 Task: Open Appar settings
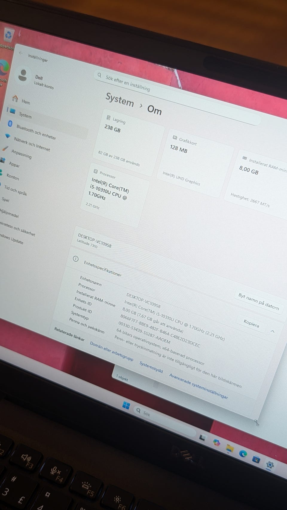[x=14, y=164]
